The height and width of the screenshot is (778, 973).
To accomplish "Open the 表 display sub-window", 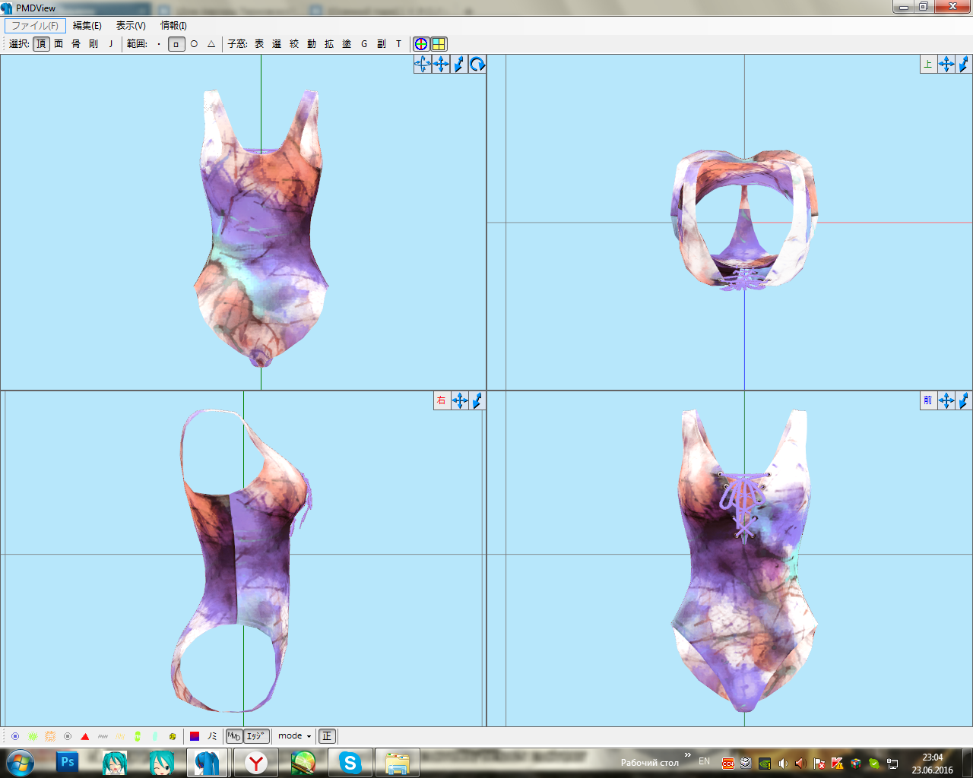I will 259,44.
